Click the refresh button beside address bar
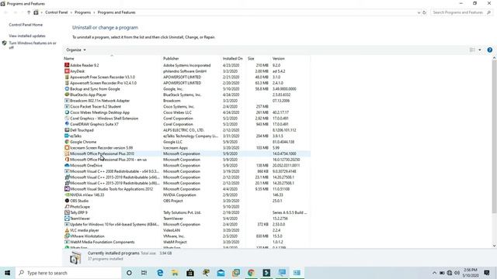The image size is (497, 279). pos(425,12)
